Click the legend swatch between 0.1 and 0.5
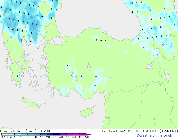Viewport: 178px width, 138px height. [x=5, y=134]
